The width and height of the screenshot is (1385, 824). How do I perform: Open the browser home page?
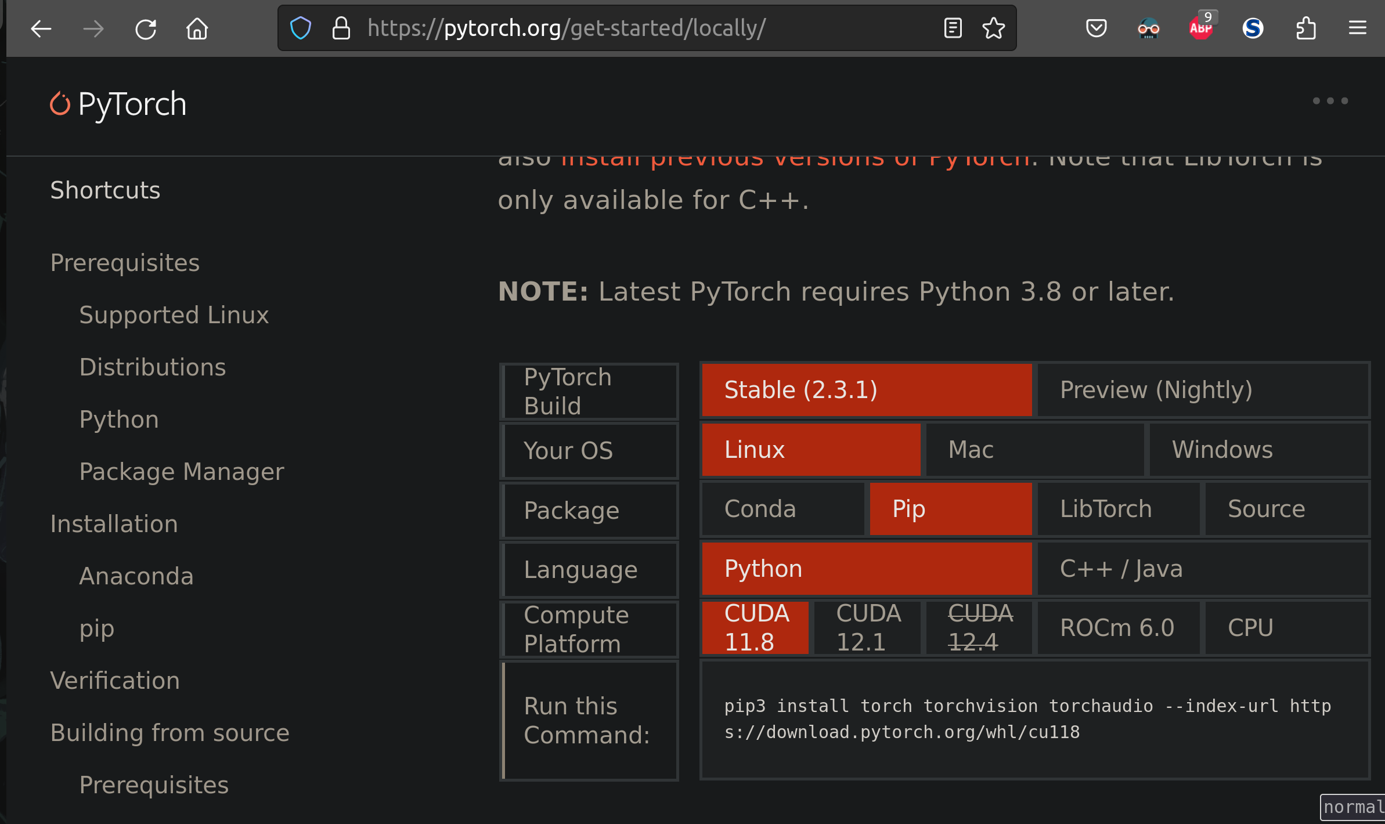(197, 28)
